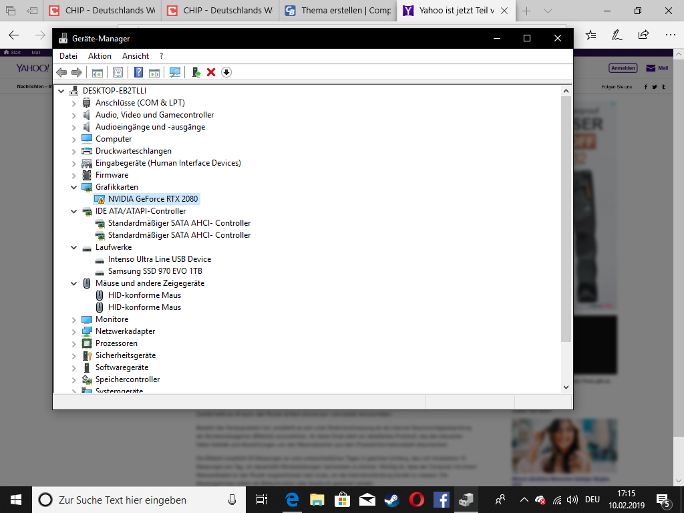Click Mail link on Yahoo page
Image resolution: width=684 pixels, height=513 pixels.
(x=657, y=68)
